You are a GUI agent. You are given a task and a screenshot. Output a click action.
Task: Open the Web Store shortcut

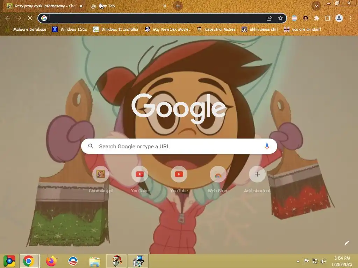(x=218, y=180)
